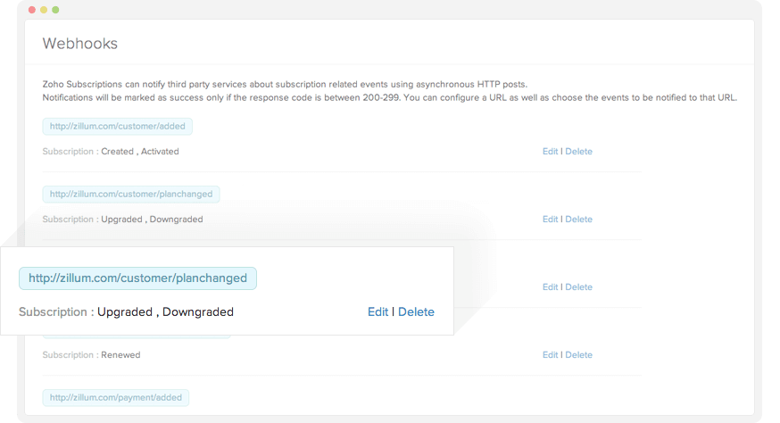The width and height of the screenshot is (780, 423).
Task: Click the large Delete link in popup
Action: tap(416, 312)
